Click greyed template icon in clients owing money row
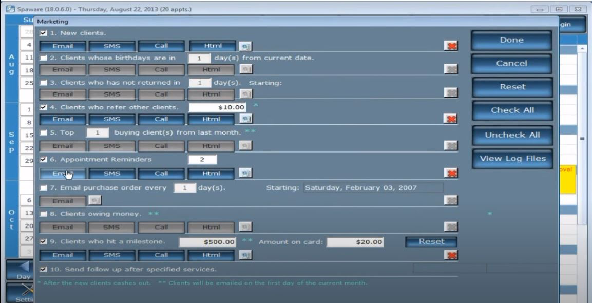592x303 pixels. coord(246,226)
